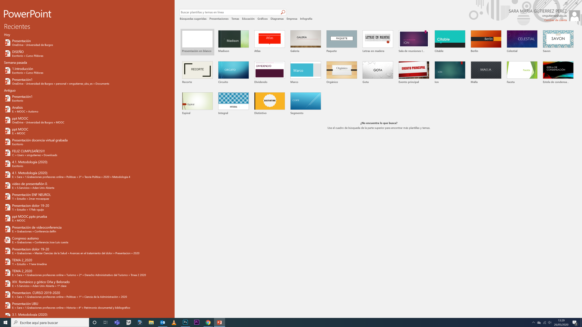Click the Windows taskbar search box
Viewport: 582px width, 327px height.
tap(50, 322)
